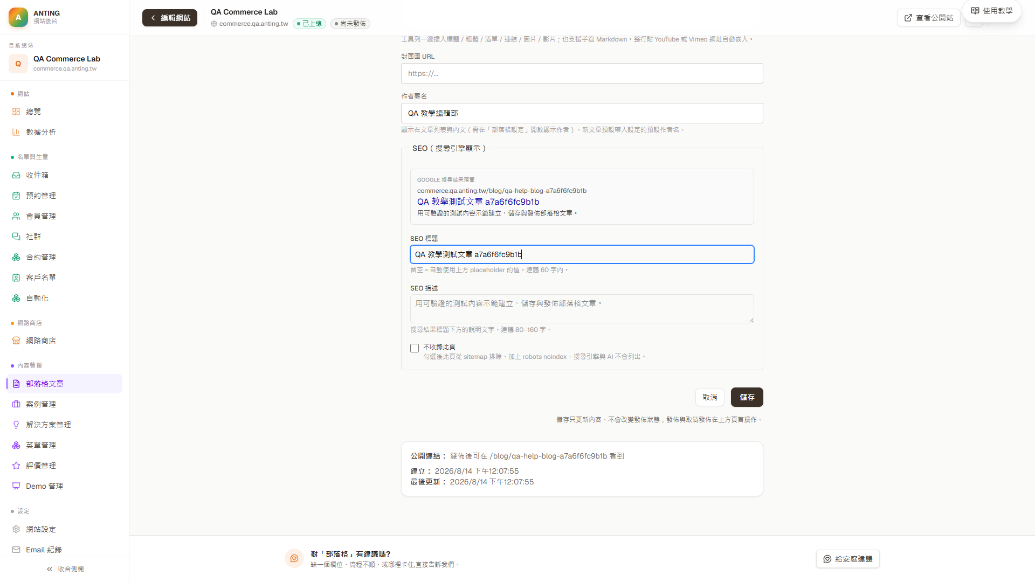Open 會員管理 members icon
Viewport: 1035px width, 582px height.
pyautogui.click(x=16, y=216)
